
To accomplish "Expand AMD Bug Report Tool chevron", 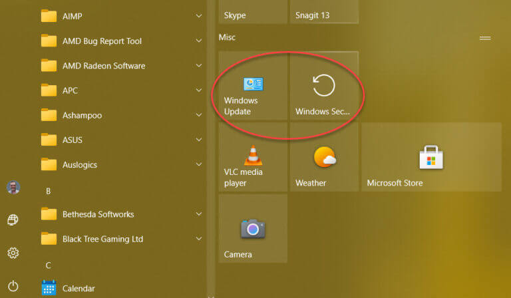I will tap(199, 41).
